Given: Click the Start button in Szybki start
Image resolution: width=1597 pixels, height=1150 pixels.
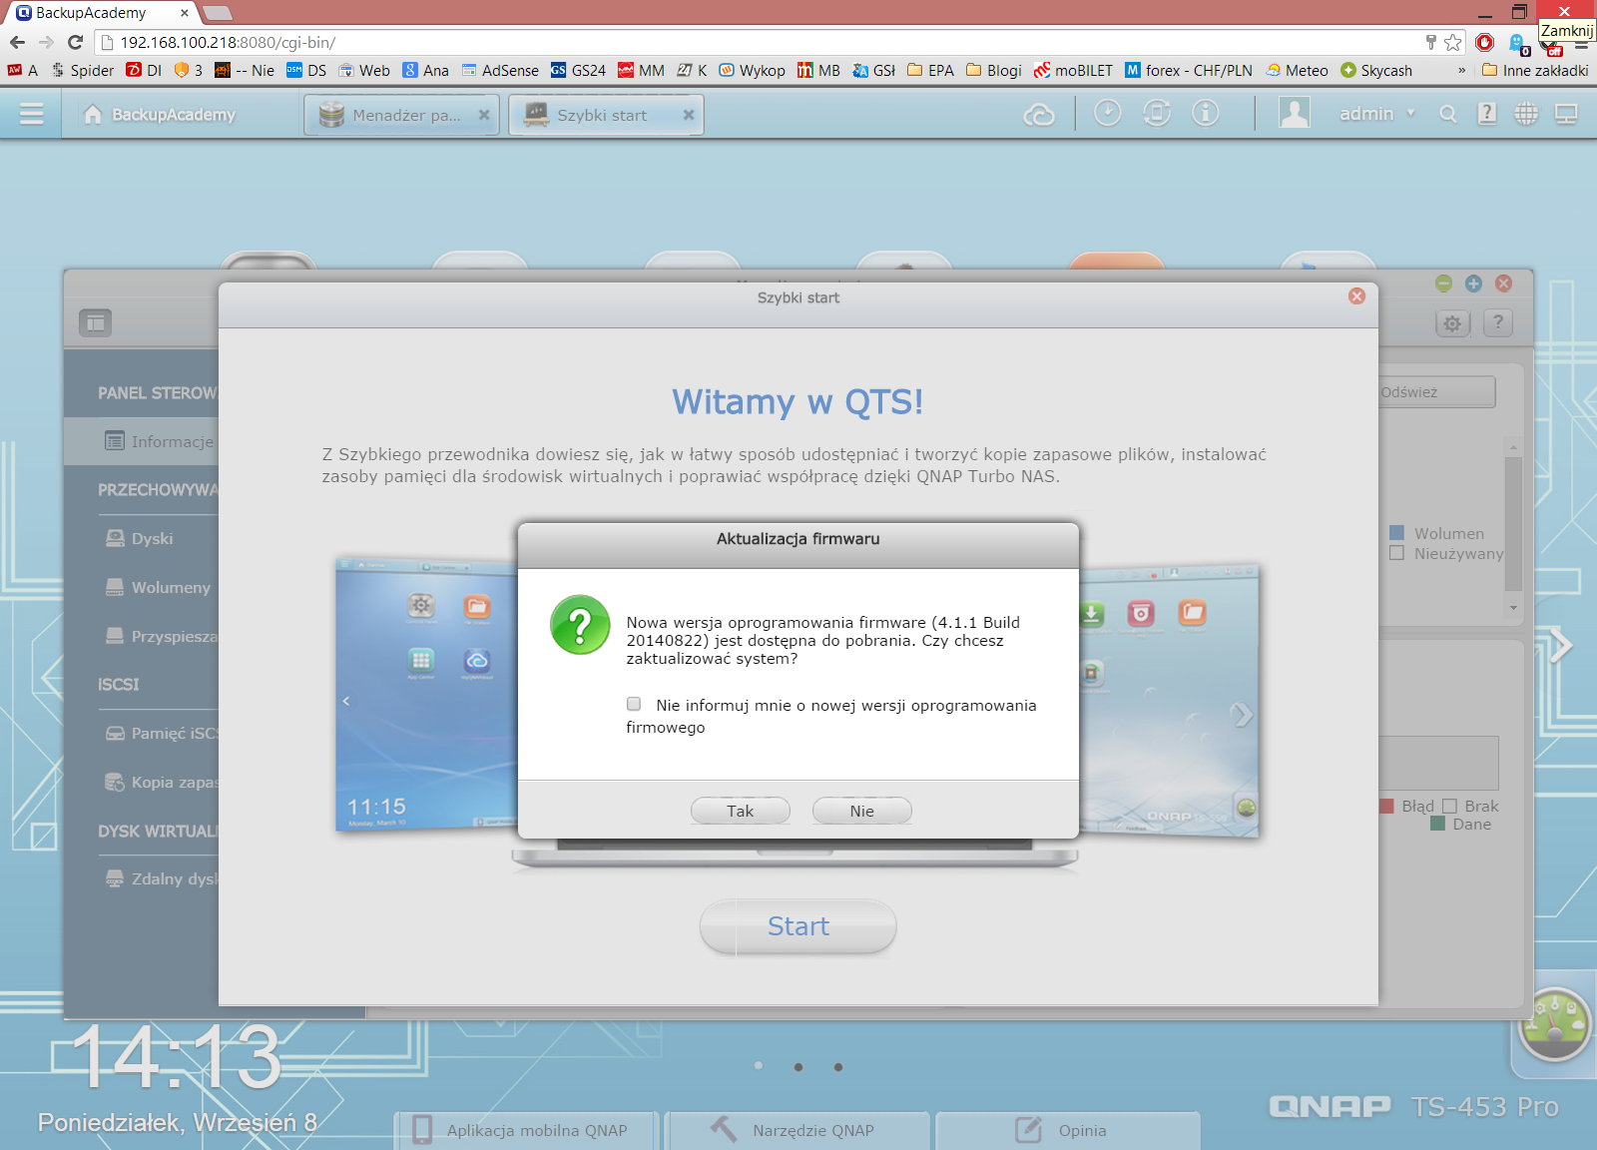Looking at the screenshot, I should pos(798,926).
